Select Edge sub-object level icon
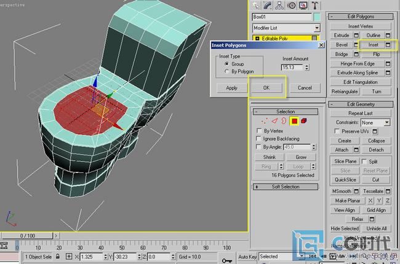Image resolution: width=400 pixels, height=264 pixels. 274,121
